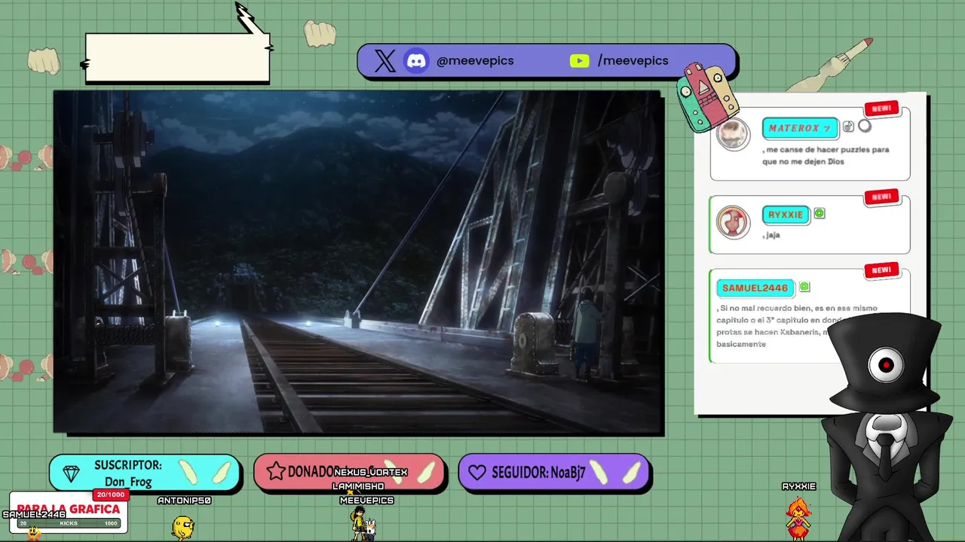Viewport: 965px width, 542px height.
Task: Click the RYXXIE username tag in chat
Action: pos(786,215)
